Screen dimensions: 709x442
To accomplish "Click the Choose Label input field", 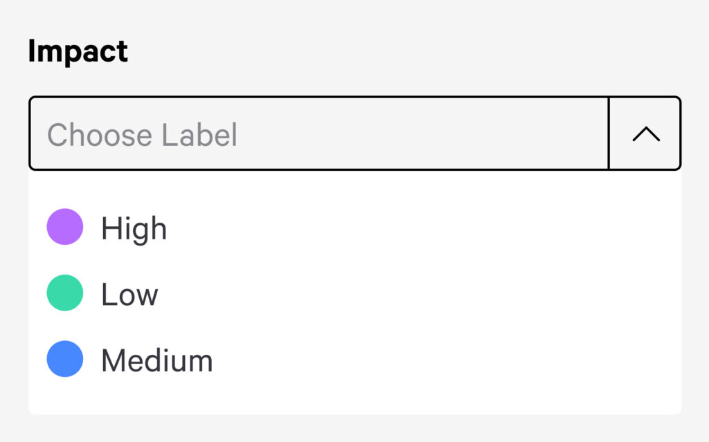I will tap(318, 134).
